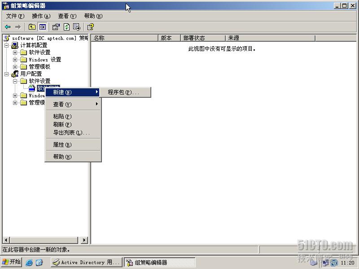Choose 程序包(P)... from the submenu
Screen dimensions: 359x269
tap(125, 92)
